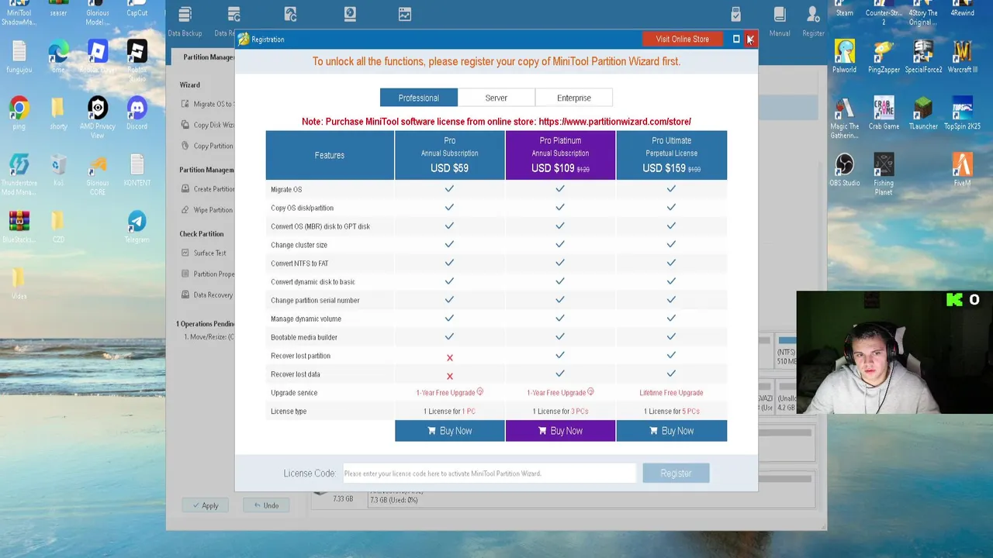Click the 'Convert NTFS to FAT' row
Image resolution: width=993 pixels, height=558 pixels.
496,263
